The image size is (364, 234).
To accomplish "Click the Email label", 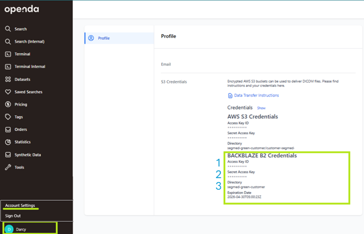I will click(x=166, y=64).
